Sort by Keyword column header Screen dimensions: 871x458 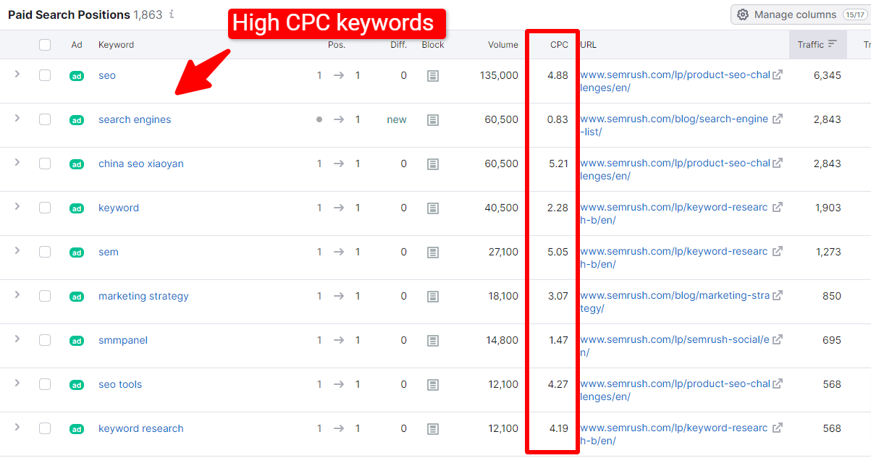116,45
